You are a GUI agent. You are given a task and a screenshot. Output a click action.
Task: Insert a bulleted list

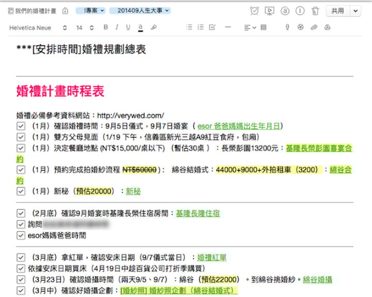[x=189, y=27]
